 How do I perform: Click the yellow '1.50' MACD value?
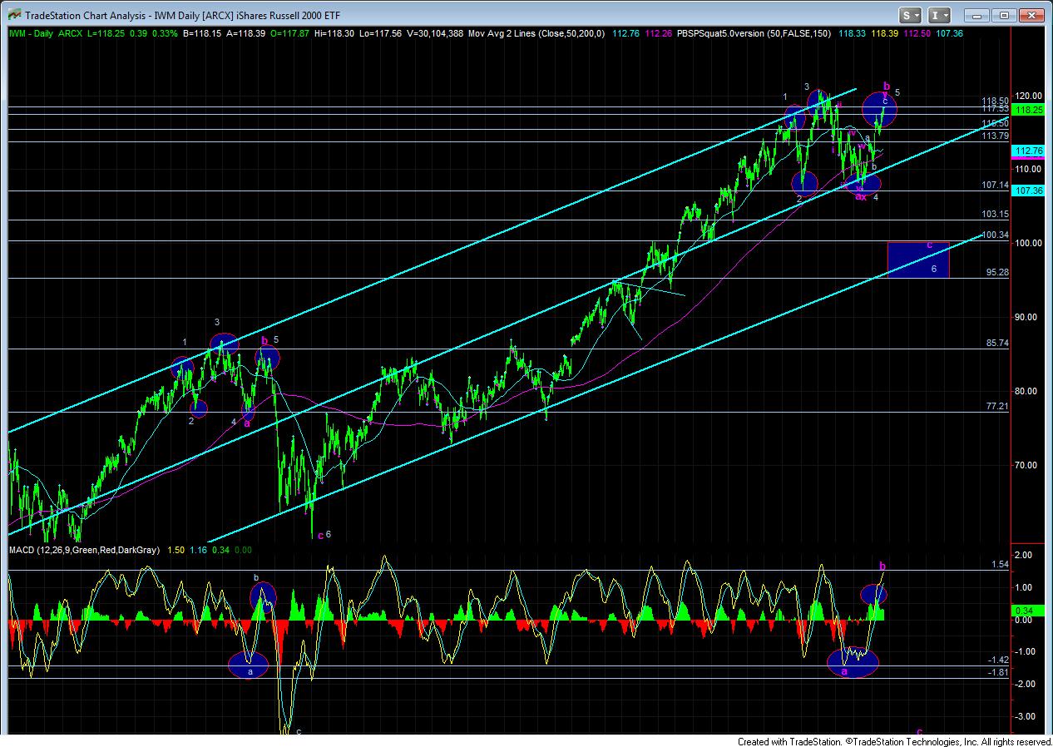click(175, 551)
